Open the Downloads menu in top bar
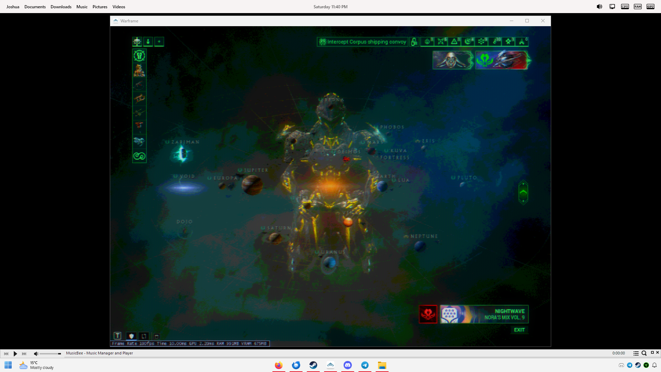Viewport: 661px width, 372px height. click(x=61, y=7)
